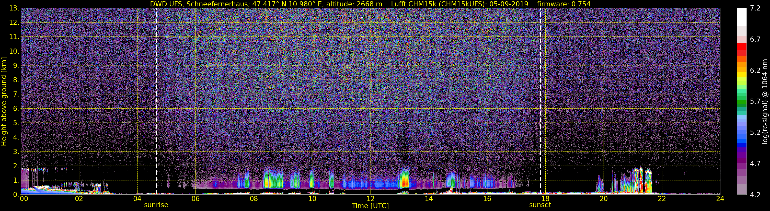Click the time axis tick "10"

click(x=312, y=199)
